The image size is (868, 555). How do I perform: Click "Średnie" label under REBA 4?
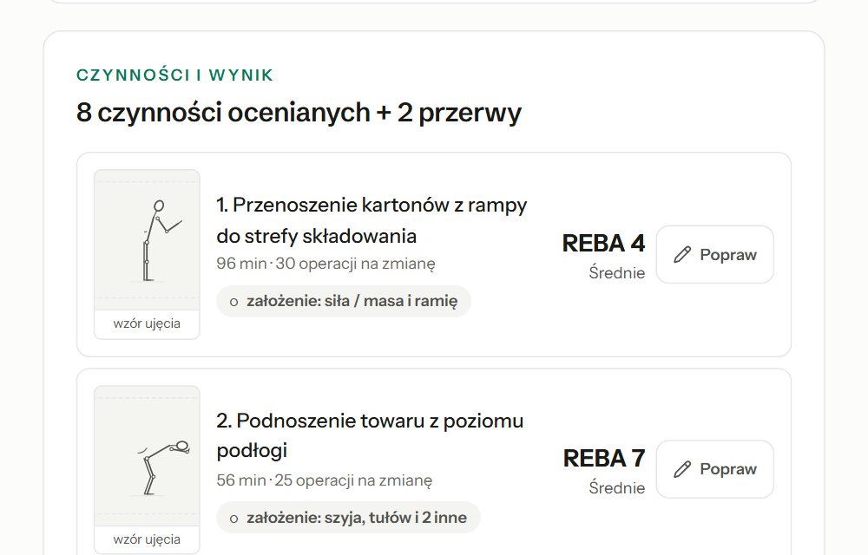(x=616, y=273)
